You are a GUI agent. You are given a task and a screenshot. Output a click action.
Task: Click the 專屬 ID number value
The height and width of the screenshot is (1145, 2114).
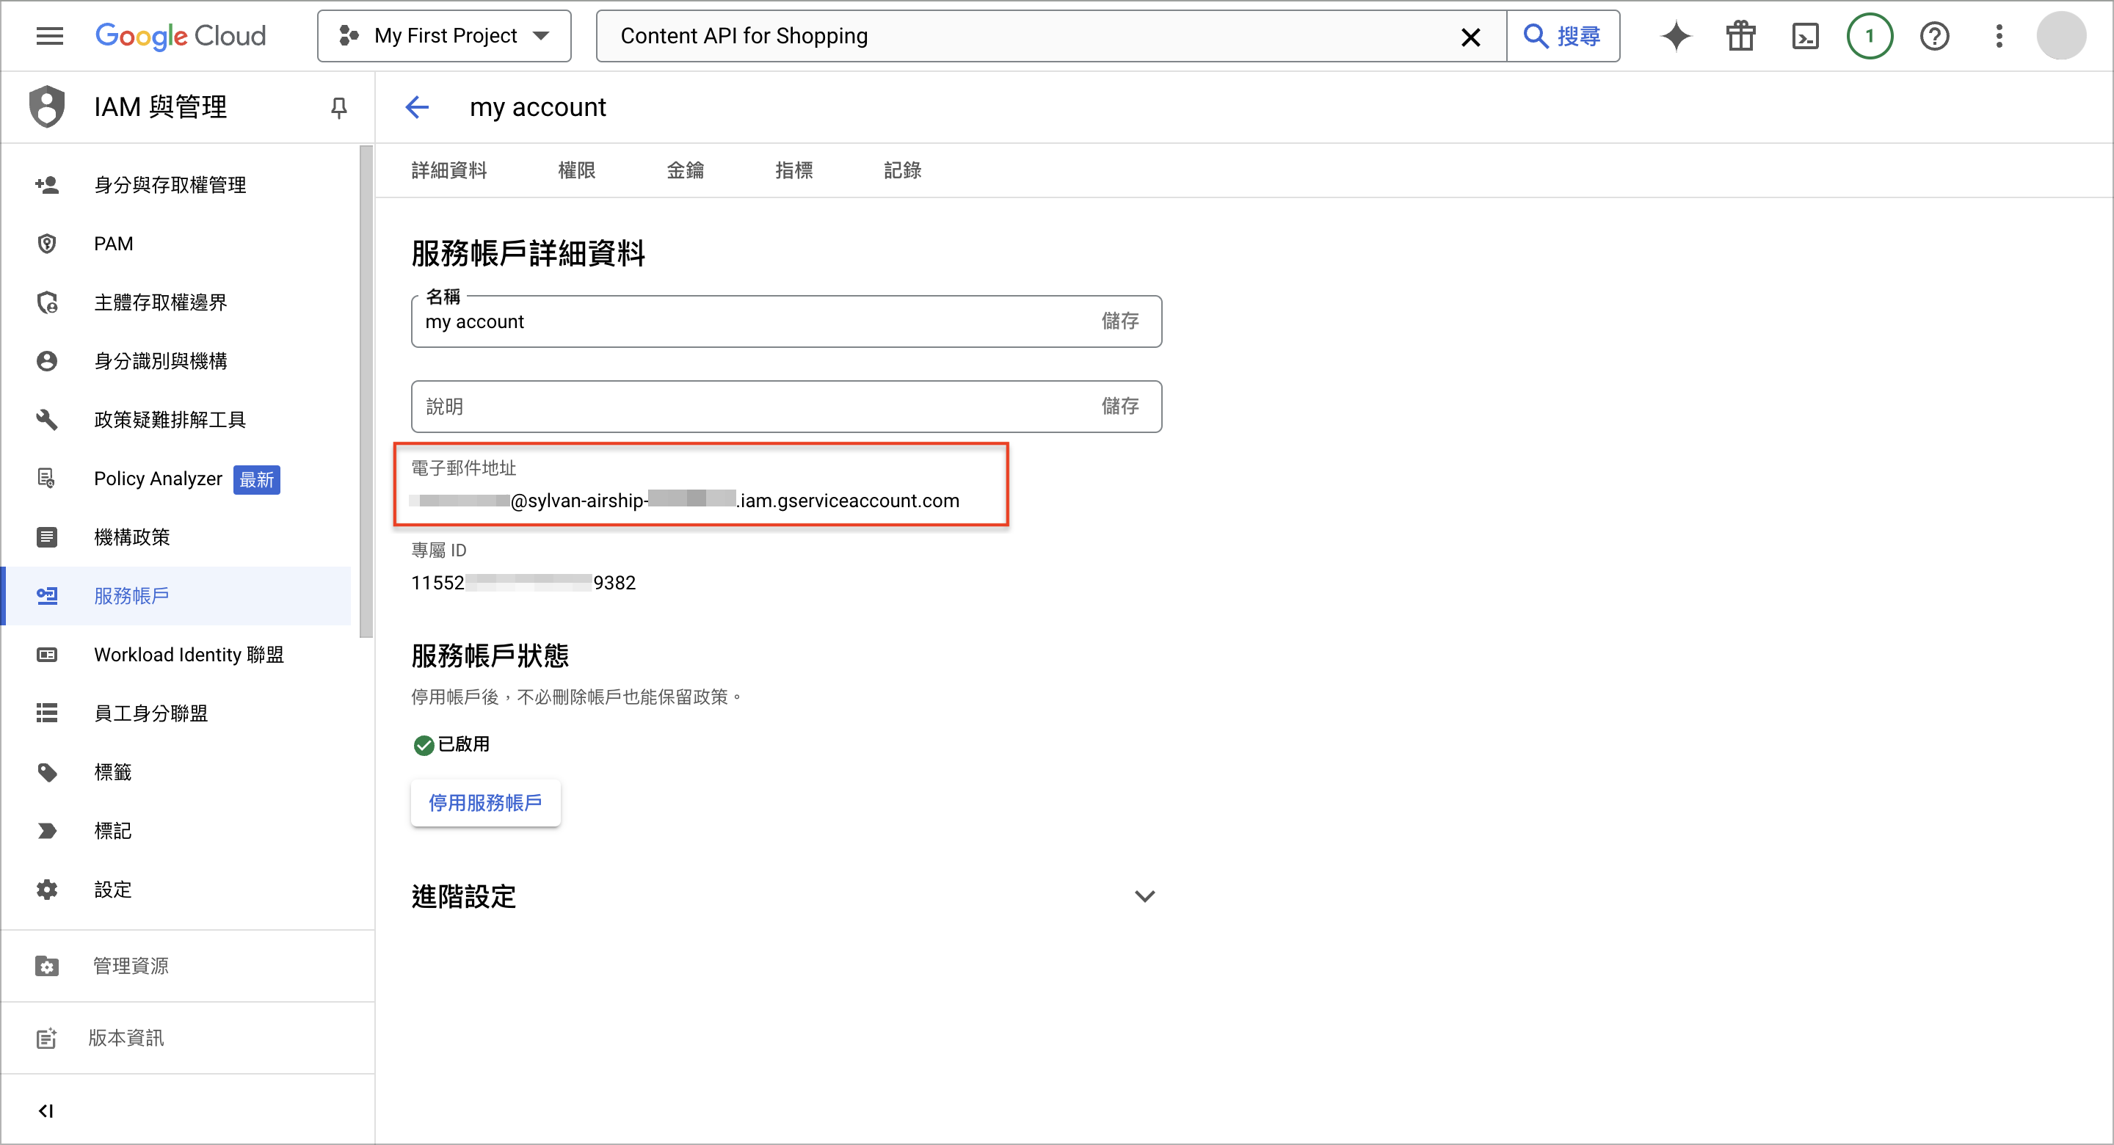point(523,583)
